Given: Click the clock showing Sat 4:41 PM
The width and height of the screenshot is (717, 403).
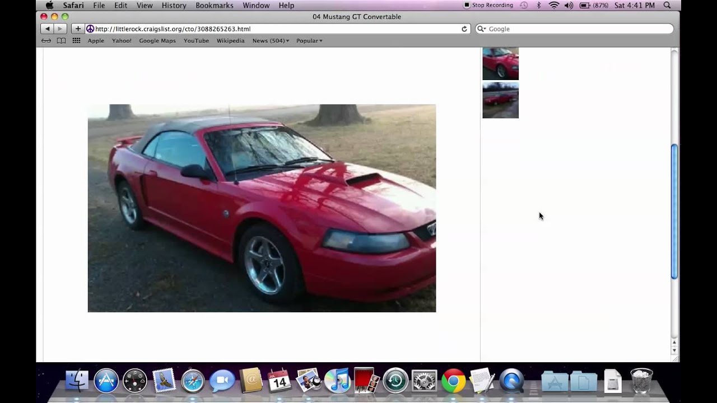Looking at the screenshot, I should click(635, 5).
